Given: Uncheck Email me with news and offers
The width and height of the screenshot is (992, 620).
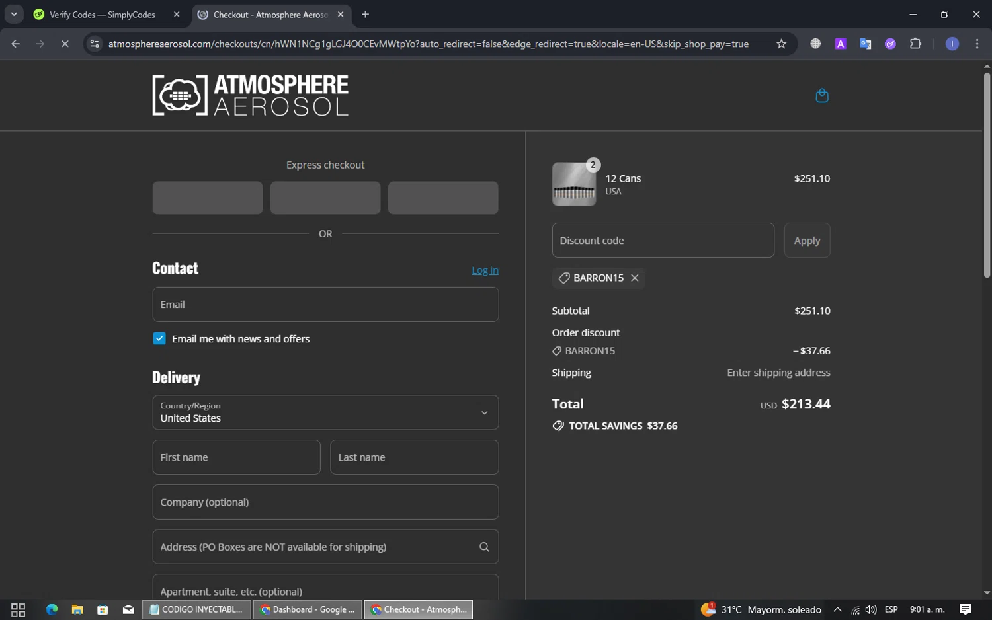Looking at the screenshot, I should [x=159, y=338].
